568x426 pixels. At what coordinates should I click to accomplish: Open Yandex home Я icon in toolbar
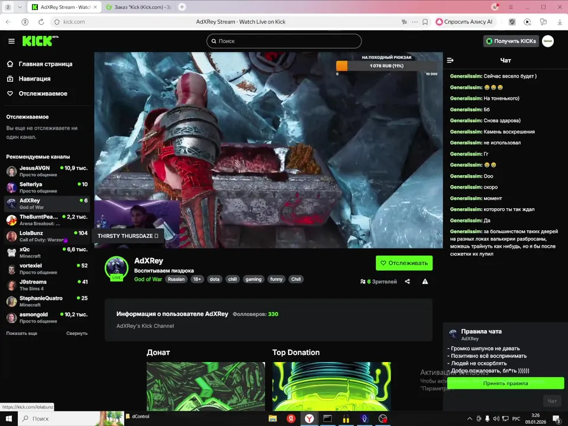pyautogui.click(x=25, y=22)
